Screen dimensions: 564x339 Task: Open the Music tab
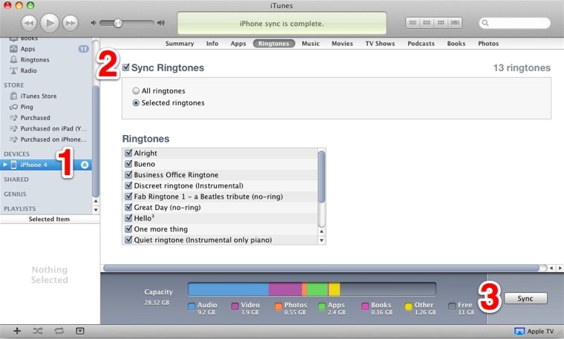[x=310, y=44]
